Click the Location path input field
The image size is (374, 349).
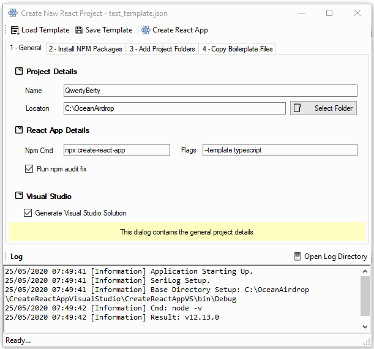click(174, 108)
